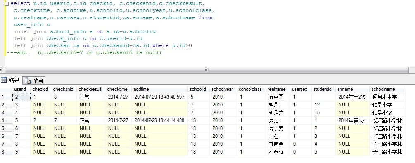
Task: Click snname cell 2014年第2次
Action: [x=352, y=97]
